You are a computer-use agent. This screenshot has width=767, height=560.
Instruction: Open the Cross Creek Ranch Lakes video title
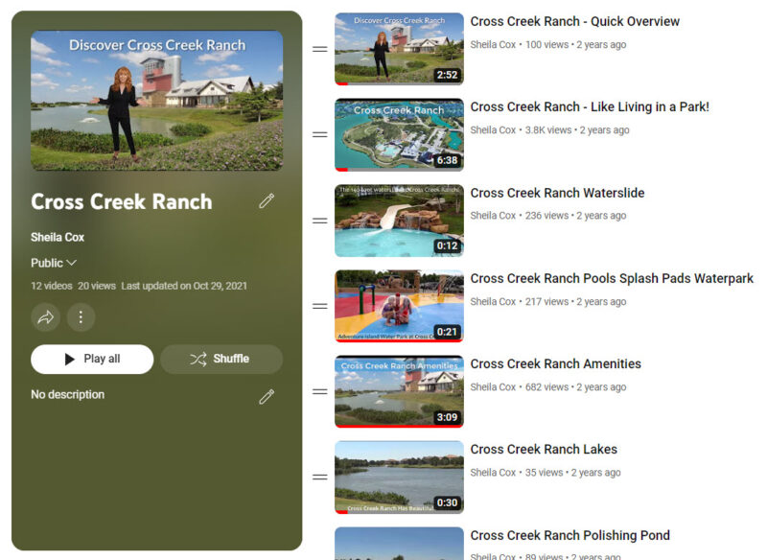544,450
